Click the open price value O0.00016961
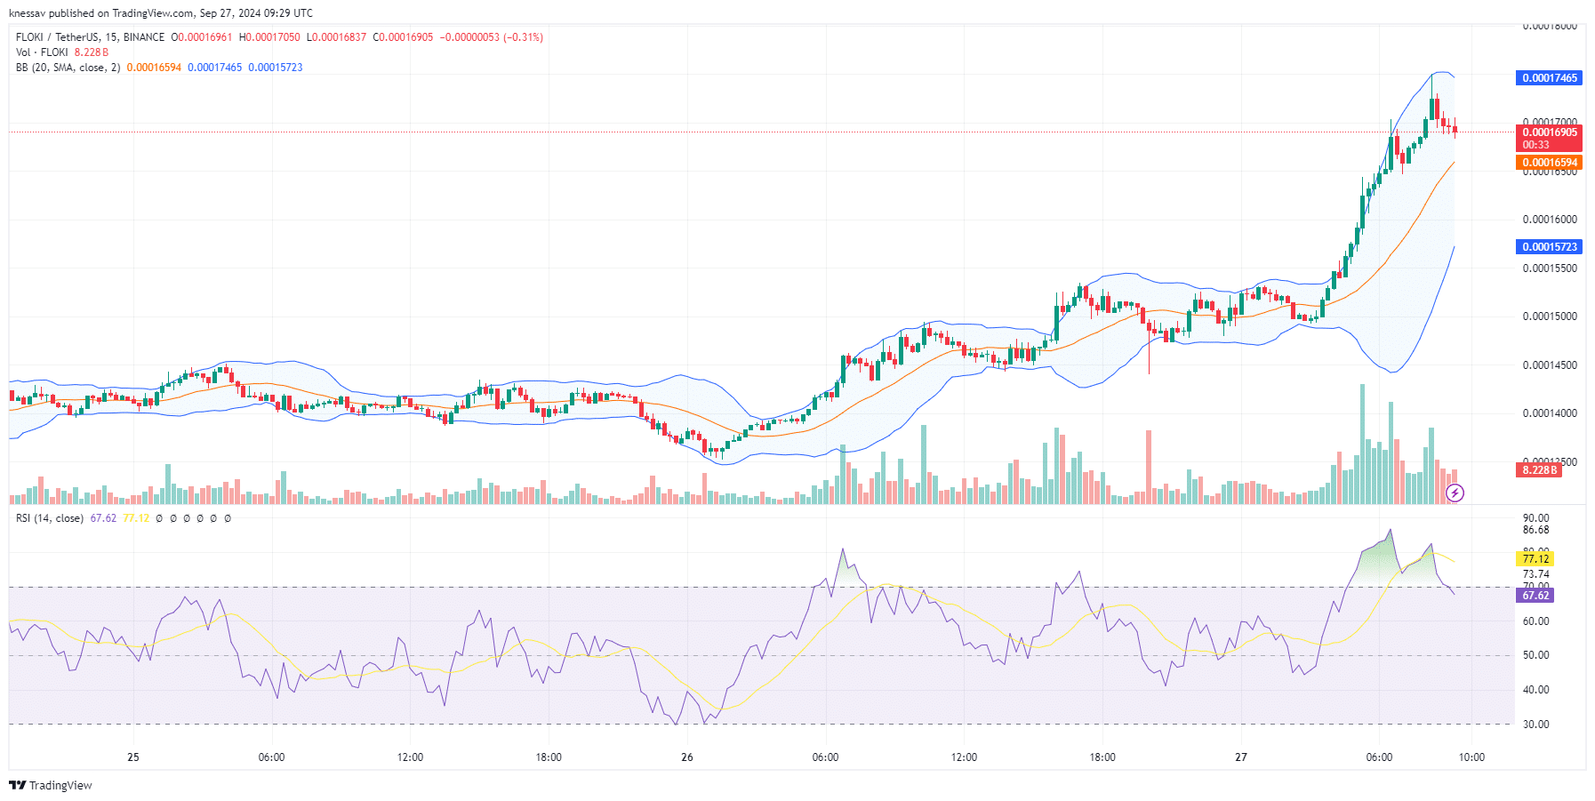This screenshot has height=801, width=1595. (x=202, y=37)
